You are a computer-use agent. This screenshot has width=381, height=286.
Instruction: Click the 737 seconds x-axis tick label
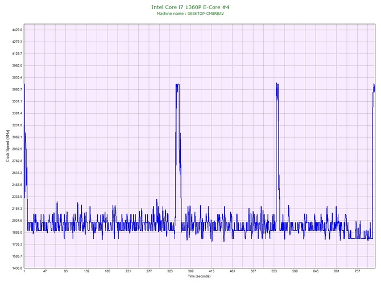[x=358, y=271]
